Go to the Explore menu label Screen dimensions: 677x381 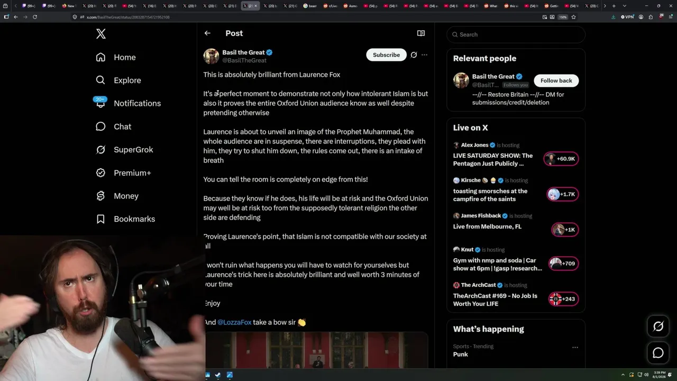[x=127, y=80]
